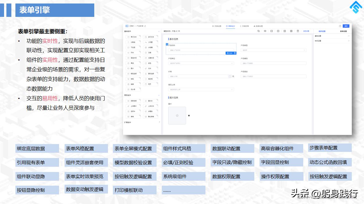Collapse the 基础组件 section
Viewport: 364px width, 204px height.
(159, 31)
